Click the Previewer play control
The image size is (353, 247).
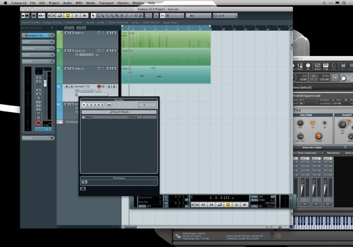pos(84,182)
